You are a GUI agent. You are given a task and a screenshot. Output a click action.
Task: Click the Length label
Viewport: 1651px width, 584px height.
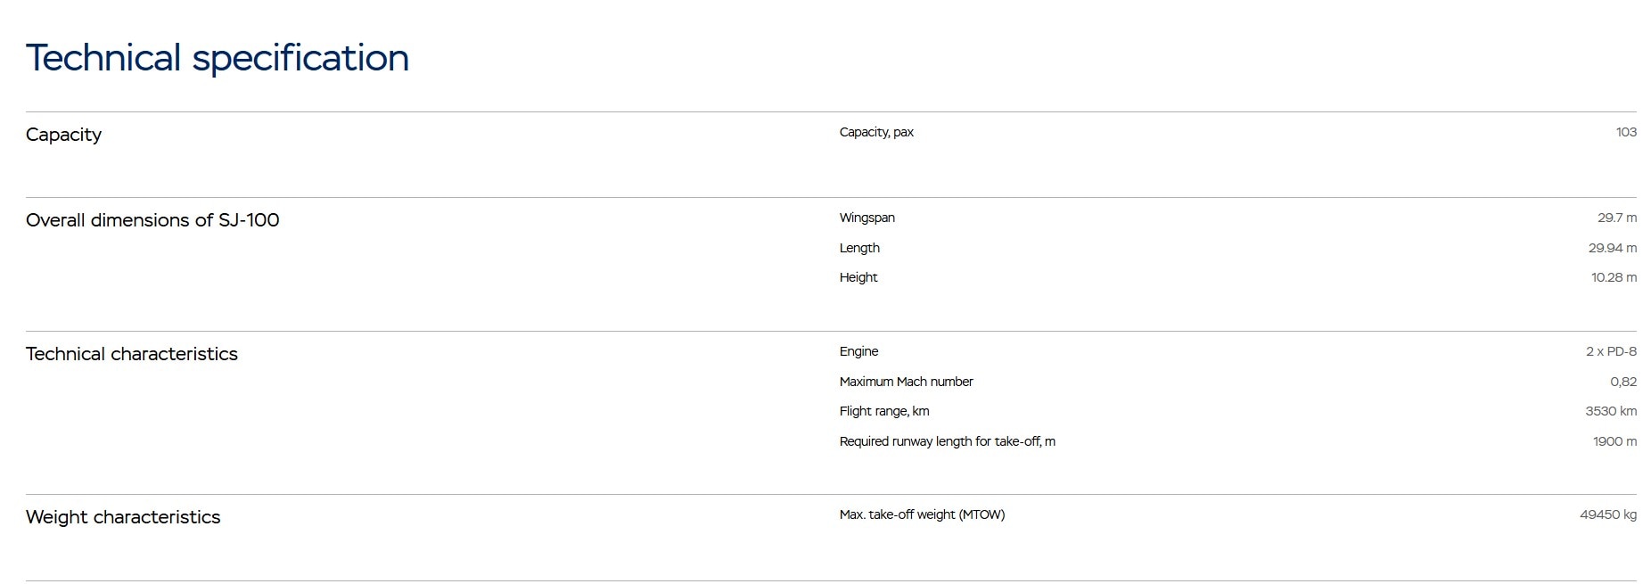[858, 248]
